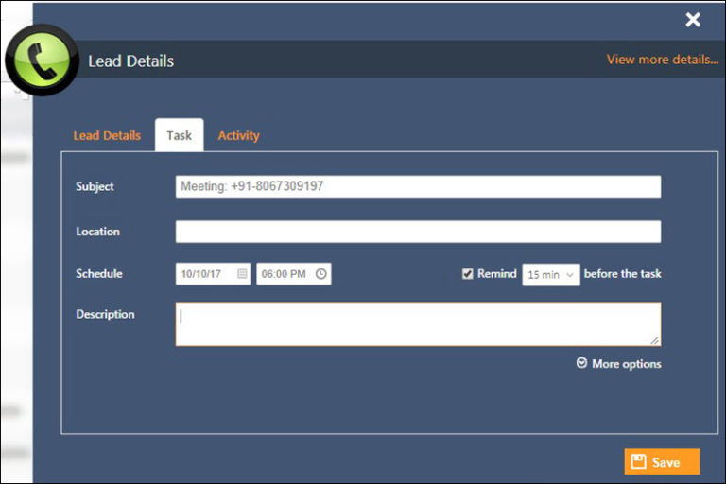Viewport: 726px width, 484px height.
Task: Close the Lead Details dialog
Action: pyautogui.click(x=693, y=20)
